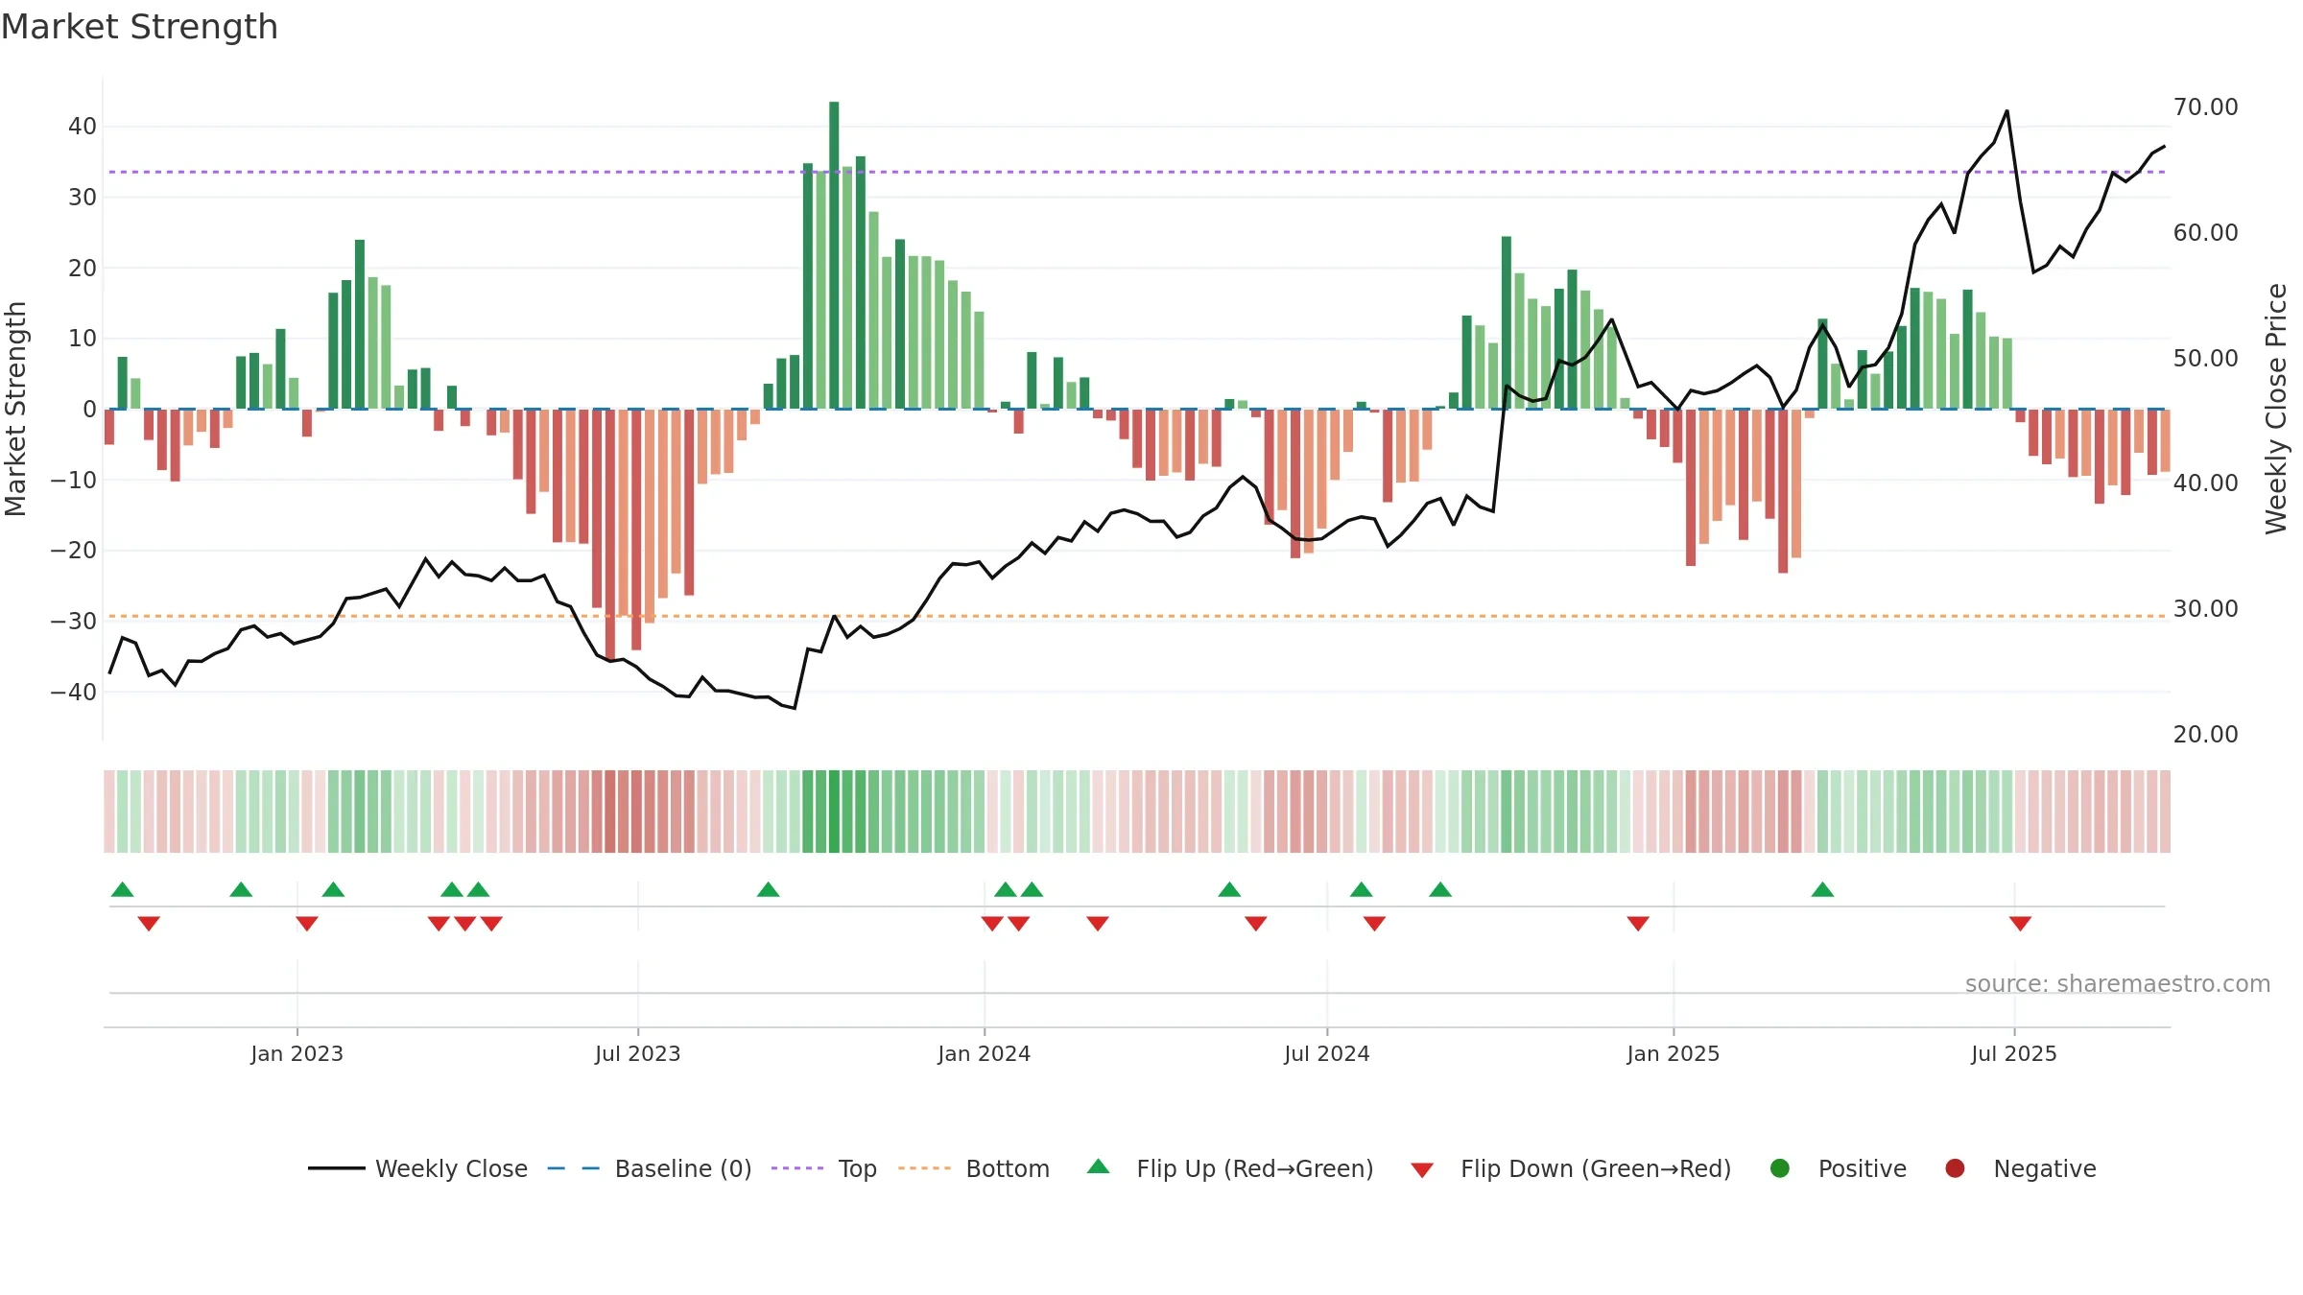Click the Jul 2023 axis label
The height and width of the screenshot is (1295, 2303).
tap(638, 1053)
